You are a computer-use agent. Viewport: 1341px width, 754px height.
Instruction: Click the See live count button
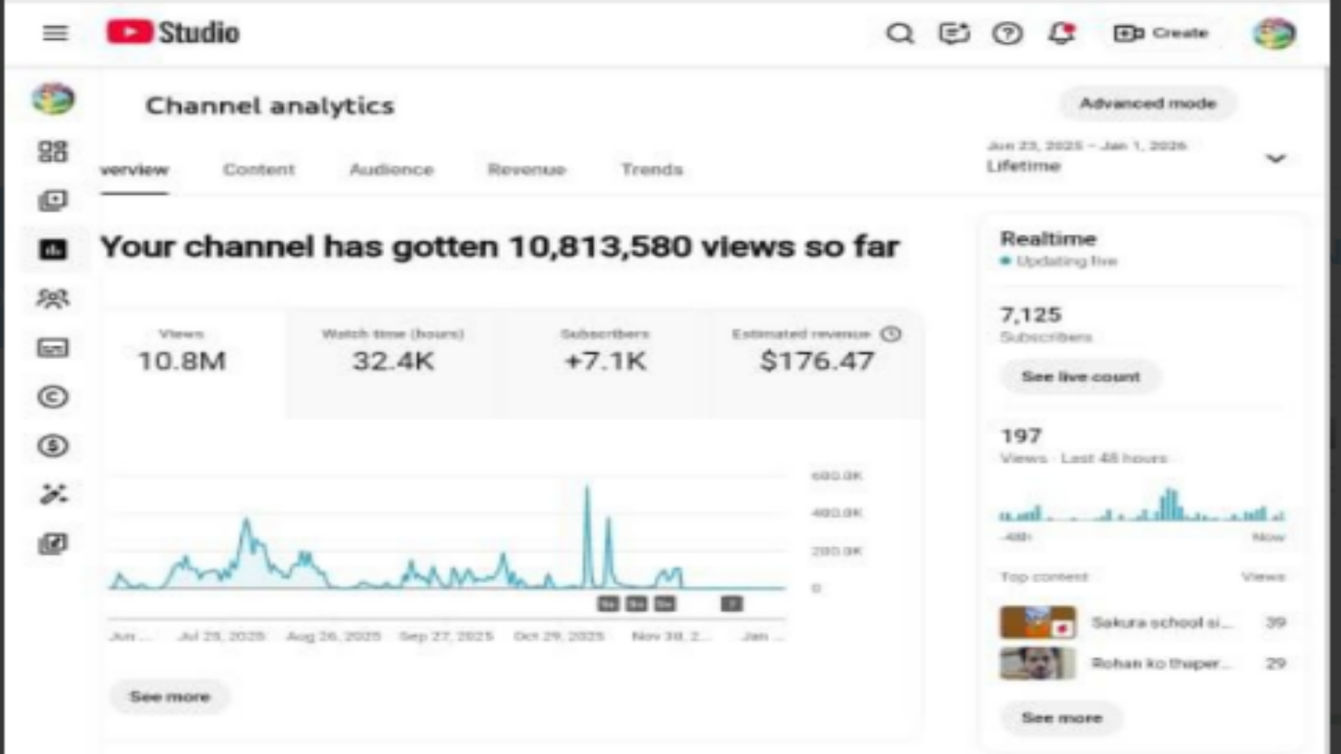(1080, 377)
